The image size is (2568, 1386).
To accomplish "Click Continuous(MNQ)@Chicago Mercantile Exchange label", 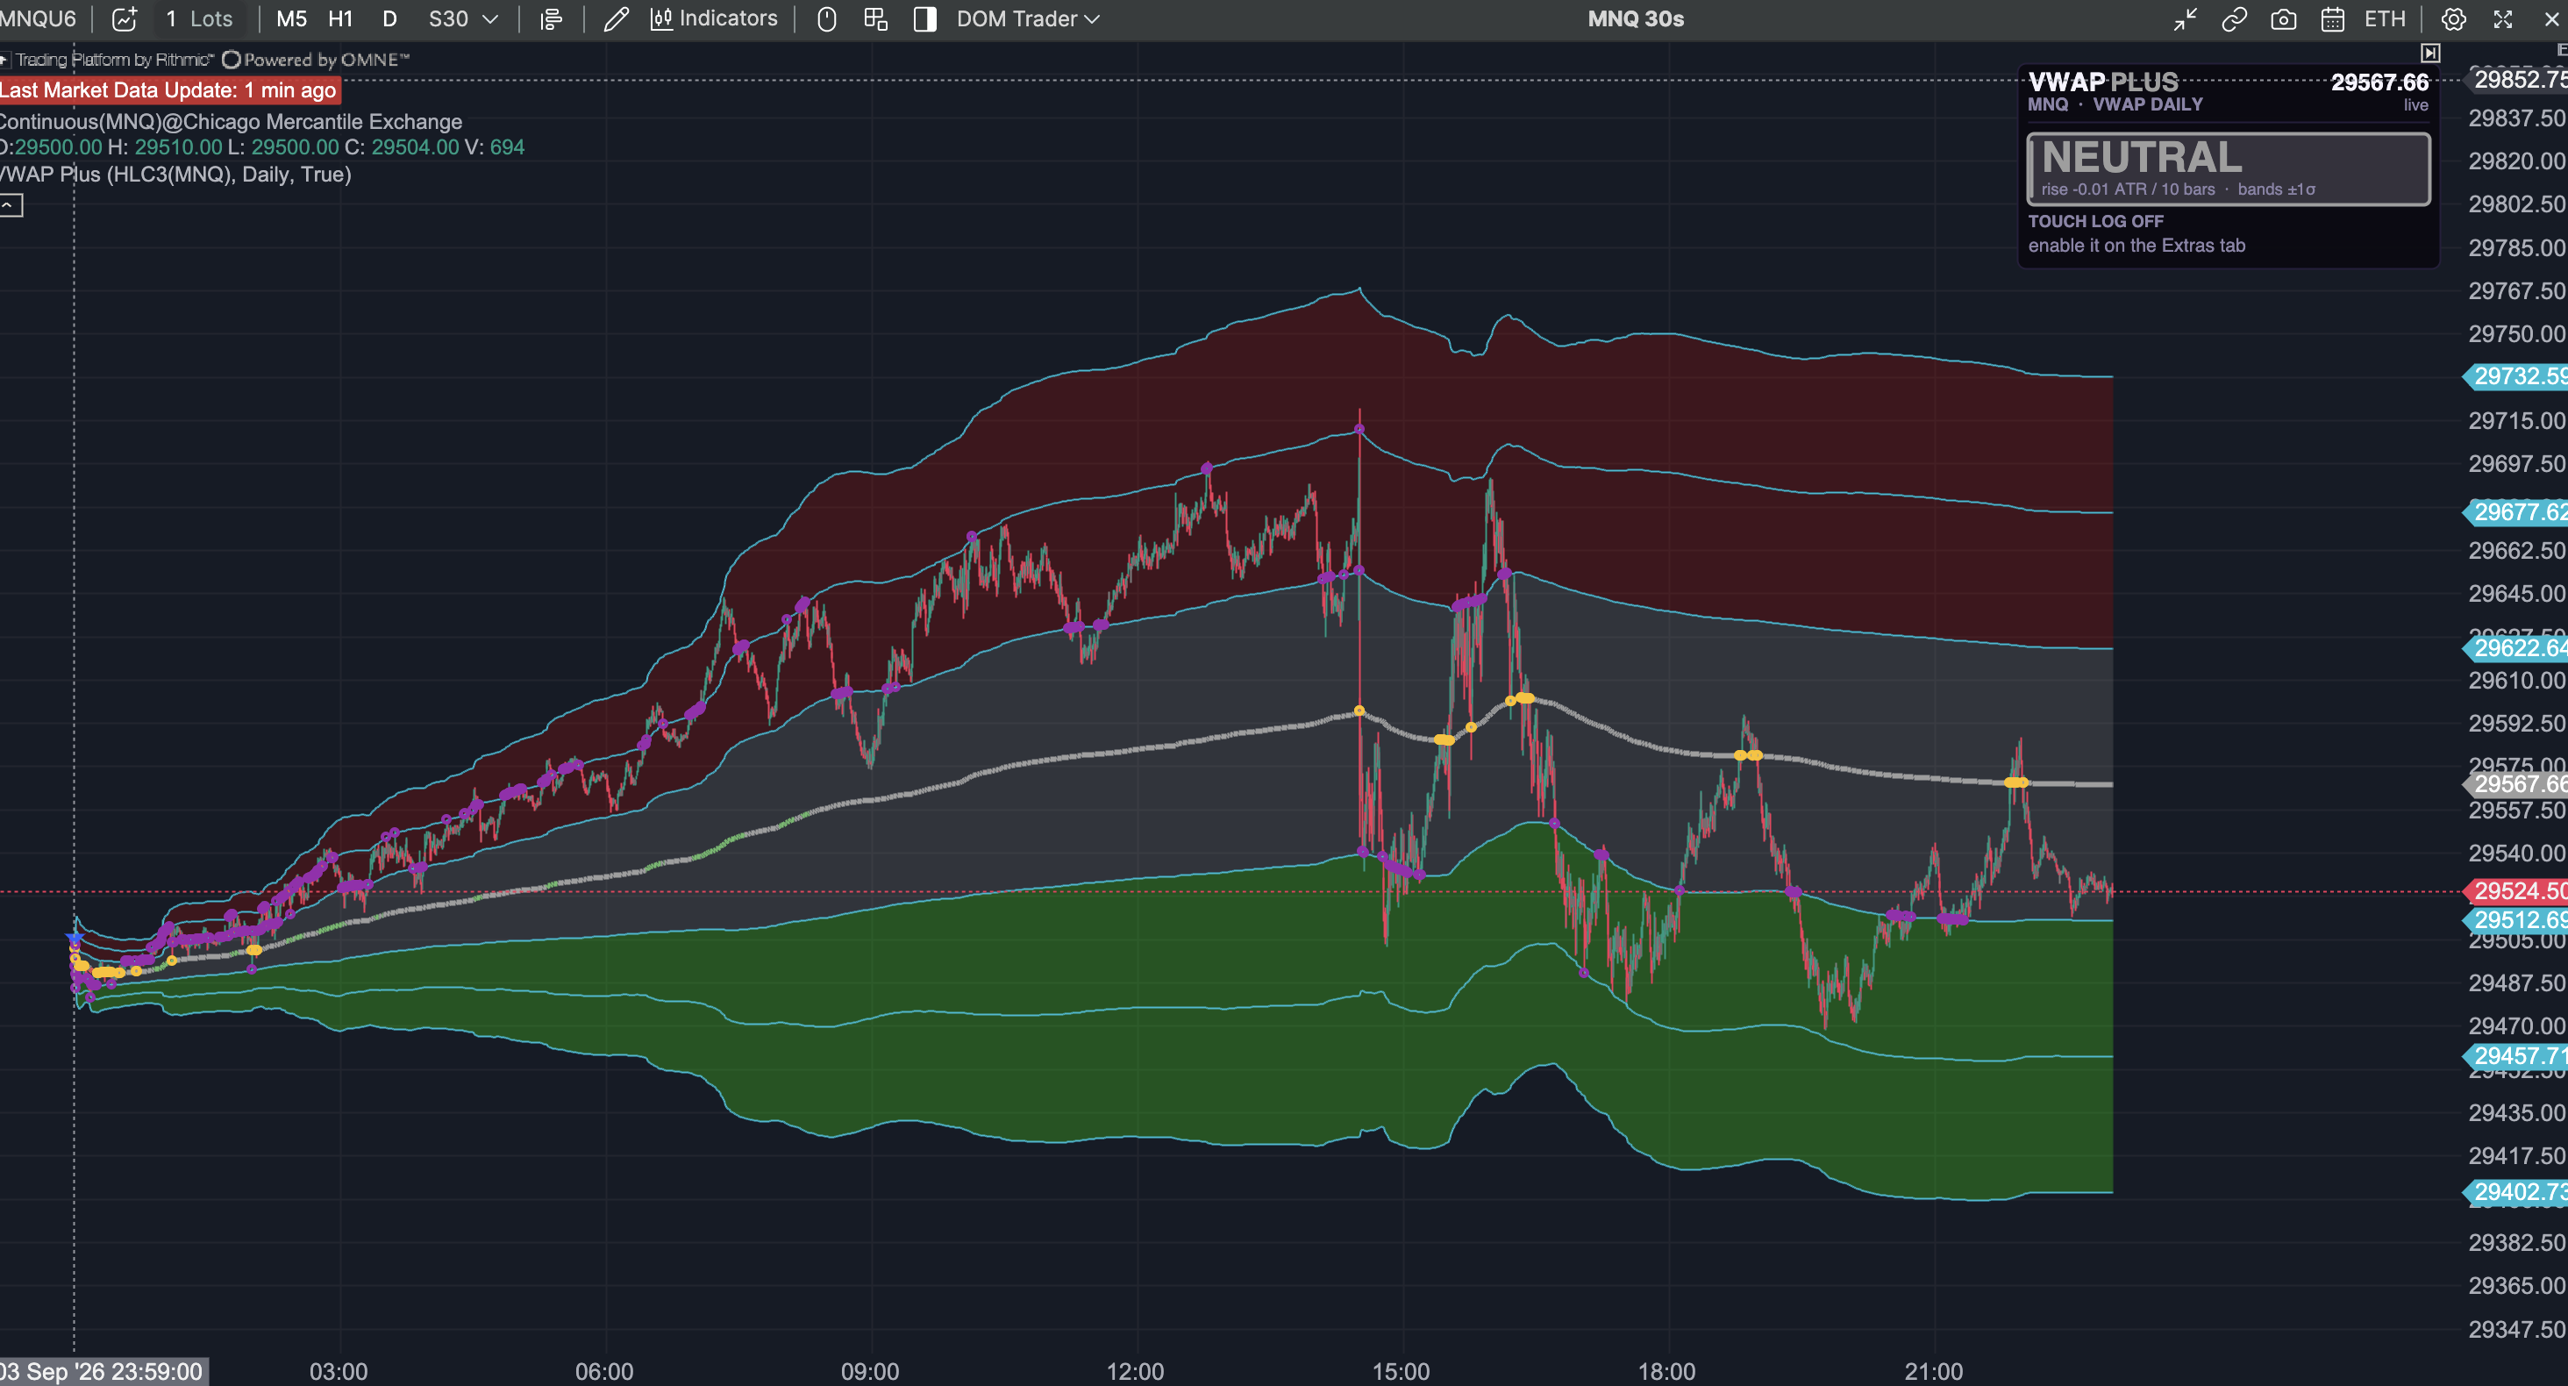I will click(x=231, y=122).
